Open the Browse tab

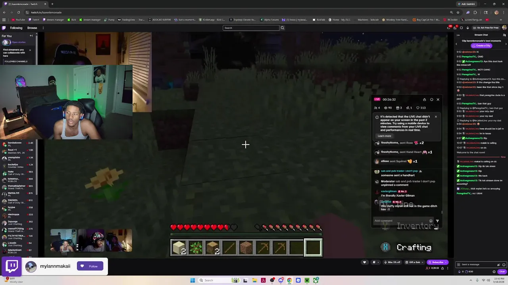(x=32, y=28)
